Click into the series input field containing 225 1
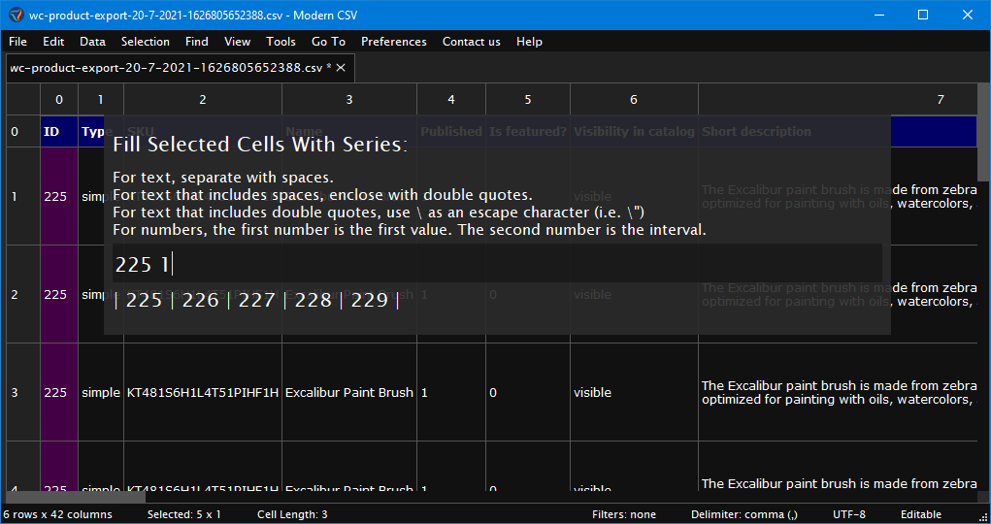The width and height of the screenshot is (991, 524). [x=497, y=264]
